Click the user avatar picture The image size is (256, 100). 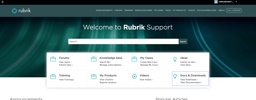click(x=216, y=2)
